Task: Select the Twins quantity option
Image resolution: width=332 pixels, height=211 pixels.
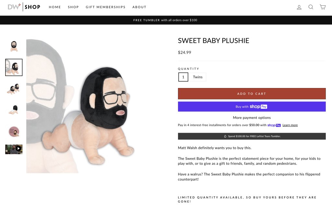Action: (198, 77)
